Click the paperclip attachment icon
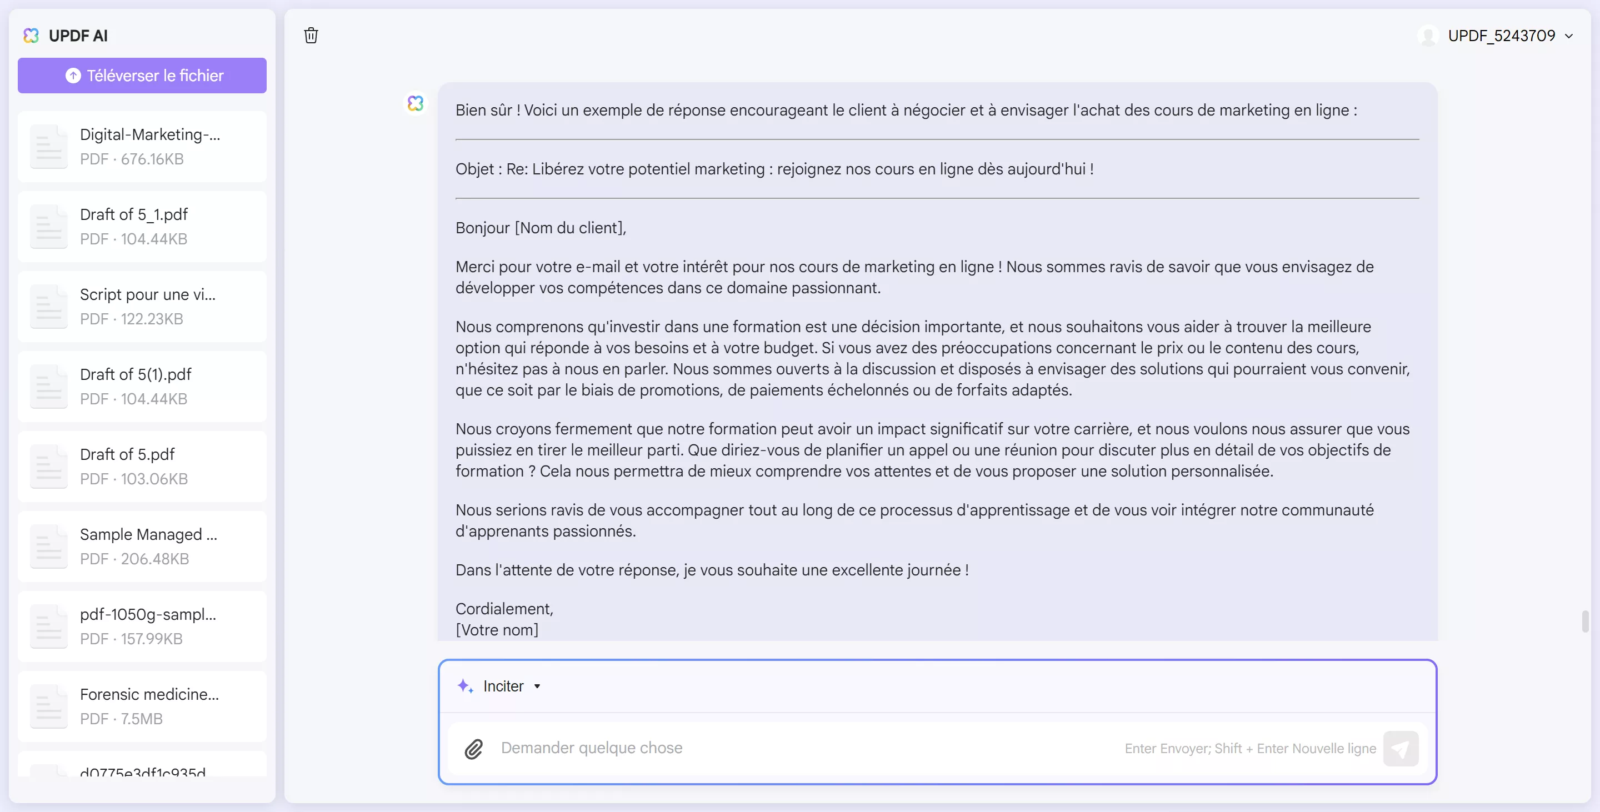This screenshot has height=812, width=1600. click(474, 749)
